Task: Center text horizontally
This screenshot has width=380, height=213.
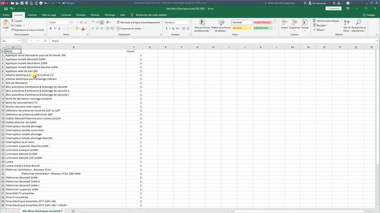Action: 97,28
